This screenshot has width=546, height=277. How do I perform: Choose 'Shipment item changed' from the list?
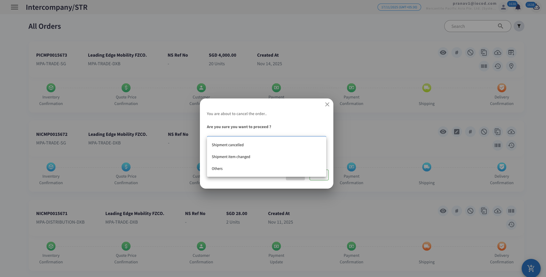pos(231,157)
